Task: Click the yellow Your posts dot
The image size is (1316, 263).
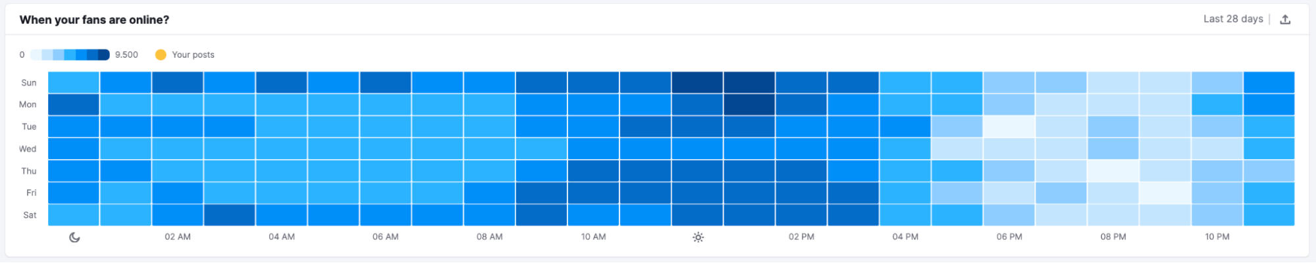Action: pos(161,55)
